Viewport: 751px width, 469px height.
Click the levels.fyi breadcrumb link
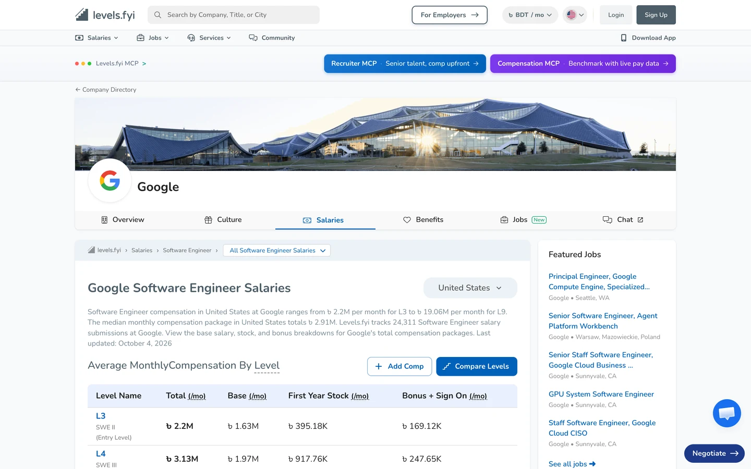104,250
